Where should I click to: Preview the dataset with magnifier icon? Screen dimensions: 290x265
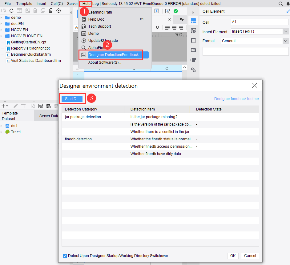[x=33, y=106]
